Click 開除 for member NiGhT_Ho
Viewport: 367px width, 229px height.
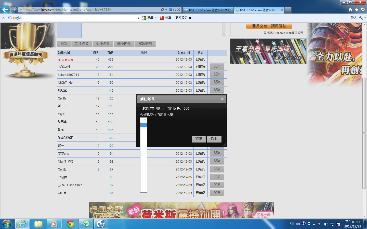tap(217, 82)
